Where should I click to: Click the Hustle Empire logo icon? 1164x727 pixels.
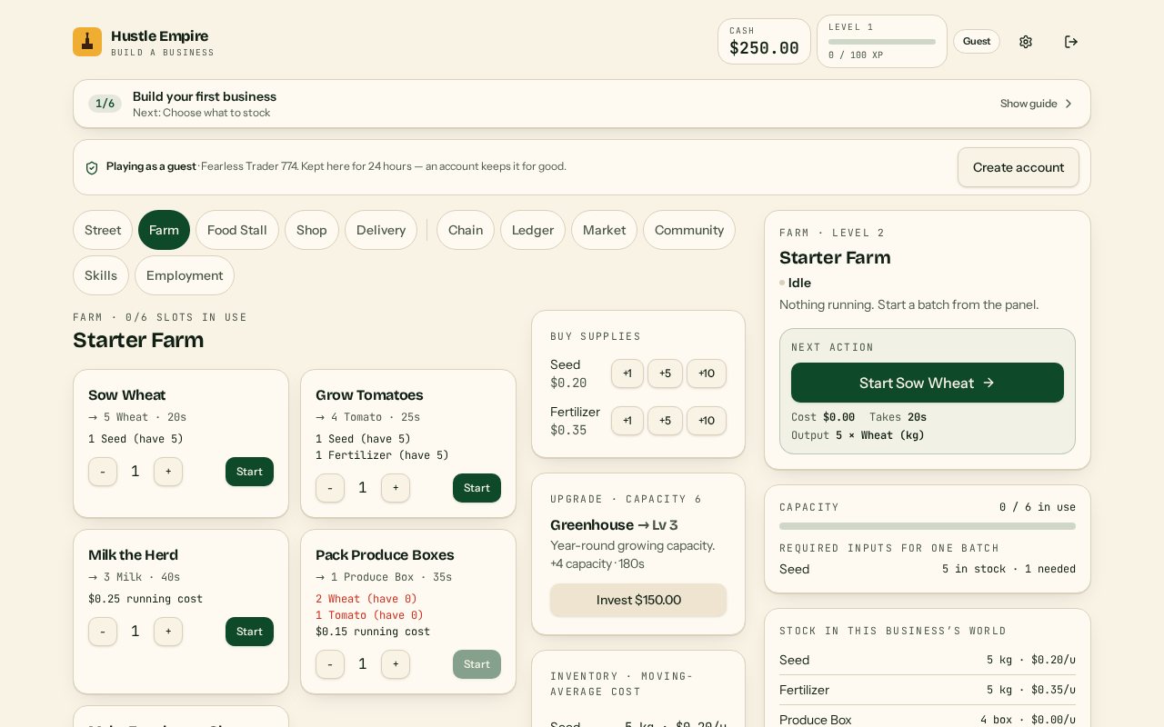point(87,42)
